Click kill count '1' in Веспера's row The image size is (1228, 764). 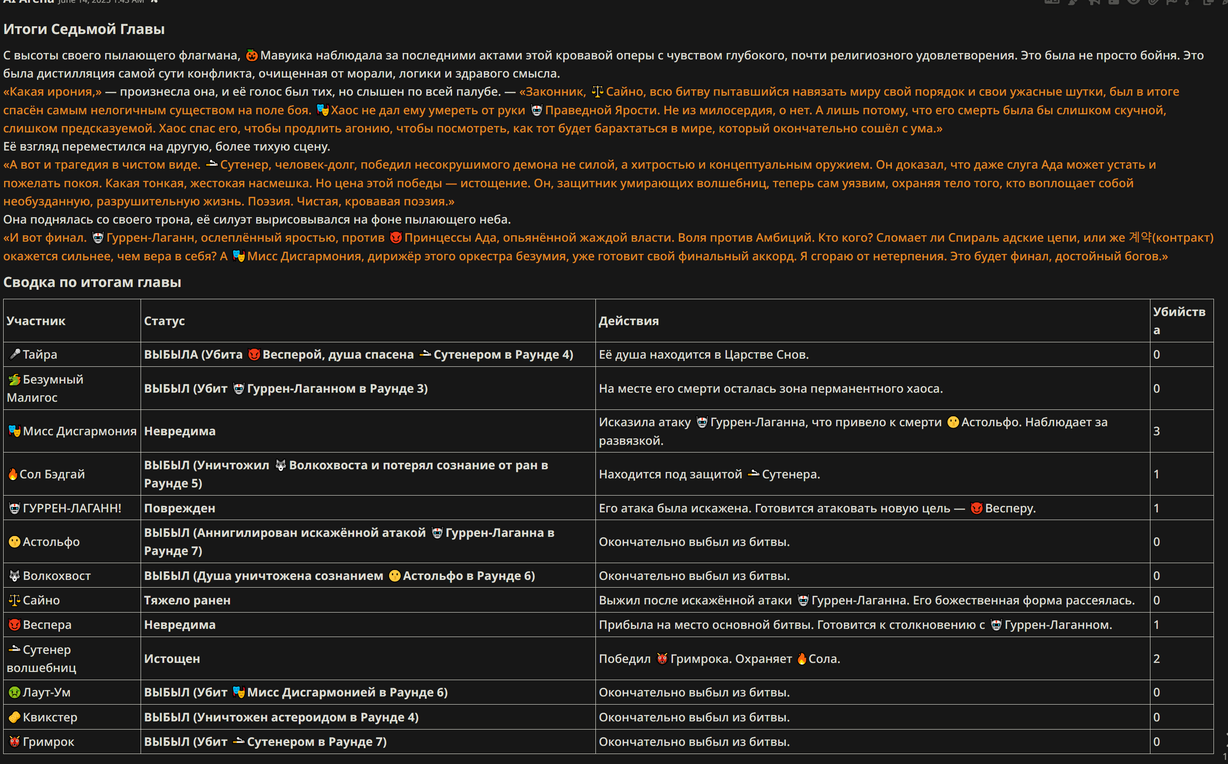1156,624
